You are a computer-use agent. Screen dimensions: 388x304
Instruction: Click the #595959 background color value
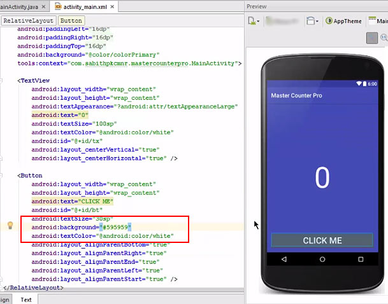115,226
